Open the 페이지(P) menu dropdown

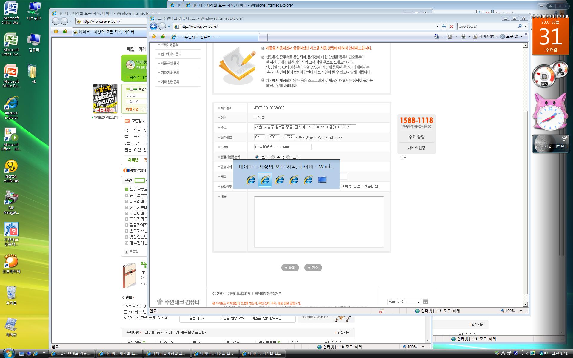tap(488, 36)
